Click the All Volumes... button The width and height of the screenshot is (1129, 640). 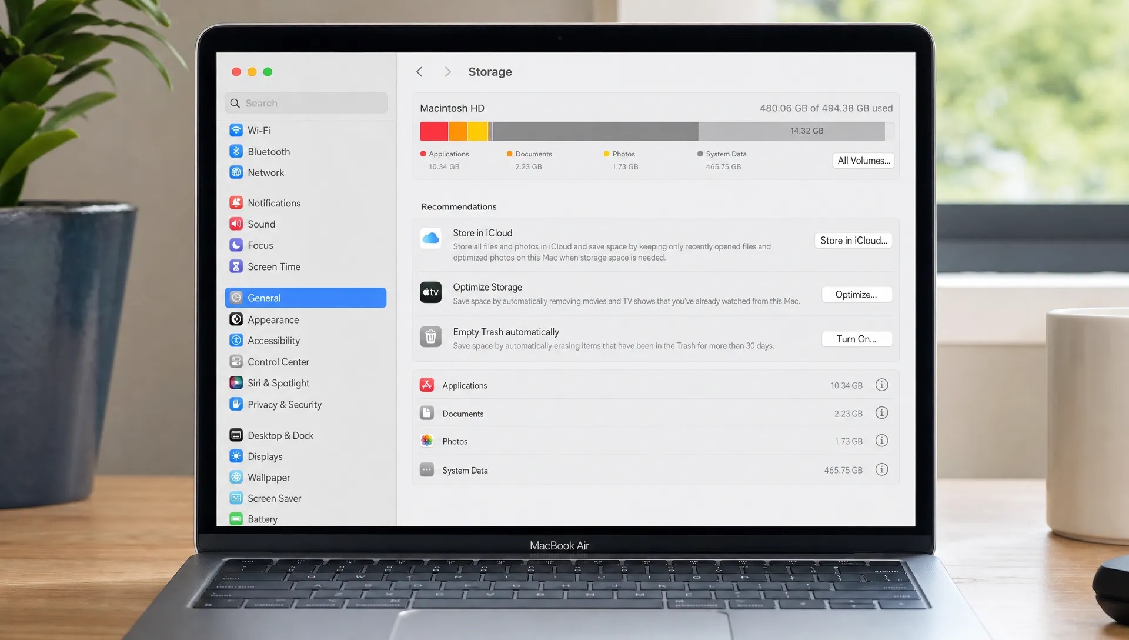click(x=863, y=161)
